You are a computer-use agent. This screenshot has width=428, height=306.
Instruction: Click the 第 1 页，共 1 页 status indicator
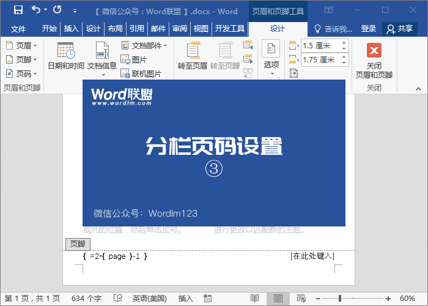[x=32, y=299]
